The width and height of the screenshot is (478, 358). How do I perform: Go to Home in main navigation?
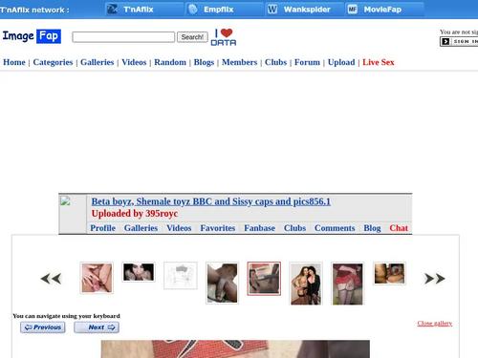14,62
